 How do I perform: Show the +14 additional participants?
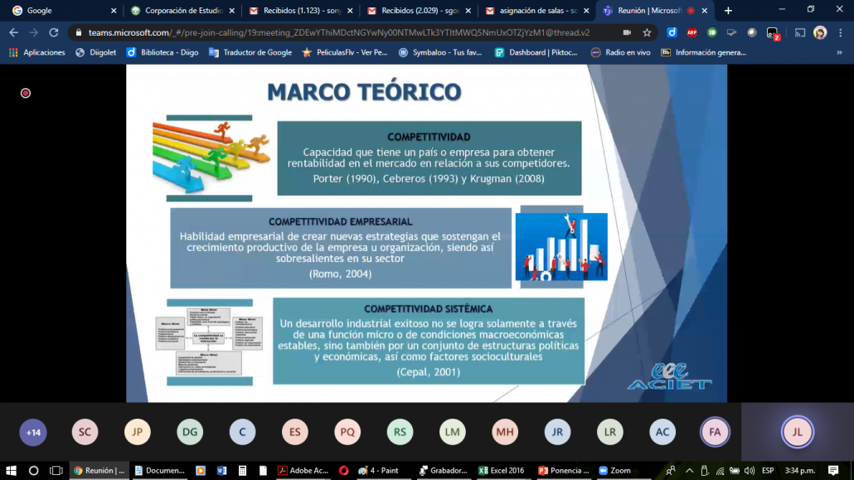[x=33, y=432]
